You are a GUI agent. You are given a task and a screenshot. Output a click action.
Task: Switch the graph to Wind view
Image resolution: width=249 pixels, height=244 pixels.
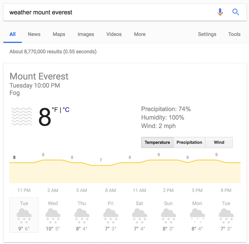[219, 143]
